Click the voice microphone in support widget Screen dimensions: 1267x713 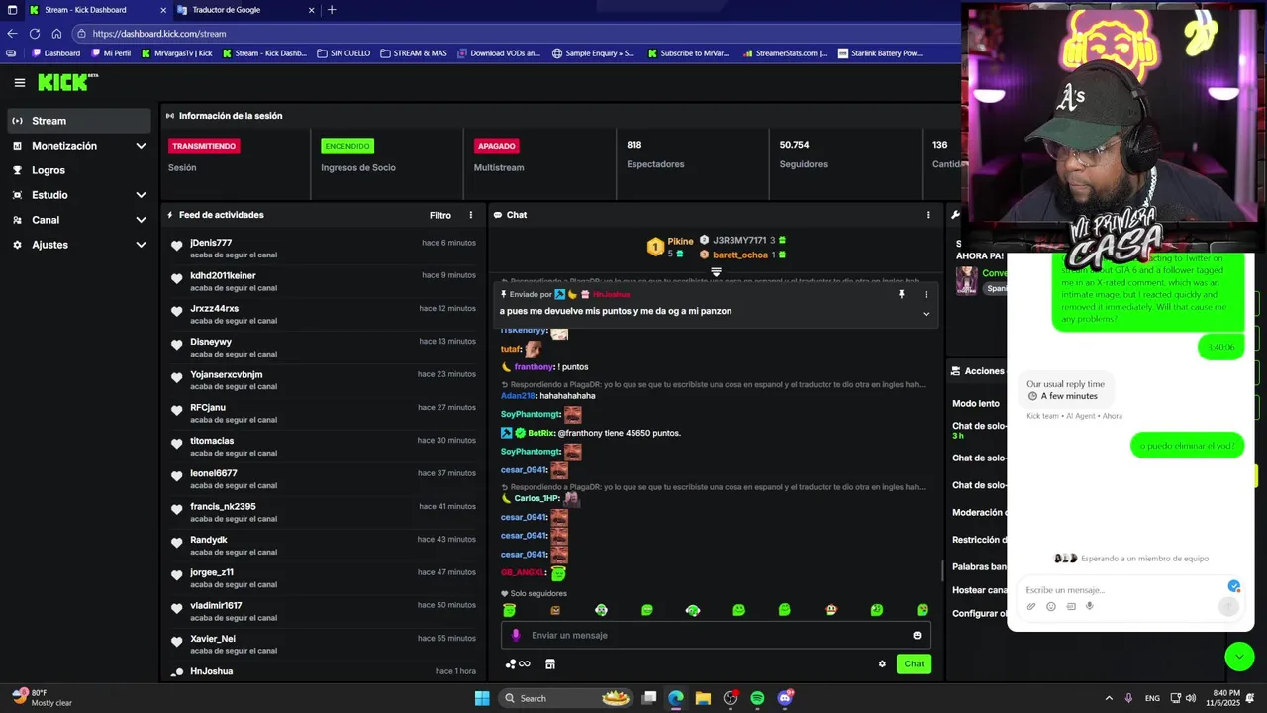pyautogui.click(x=1090, y=606)
